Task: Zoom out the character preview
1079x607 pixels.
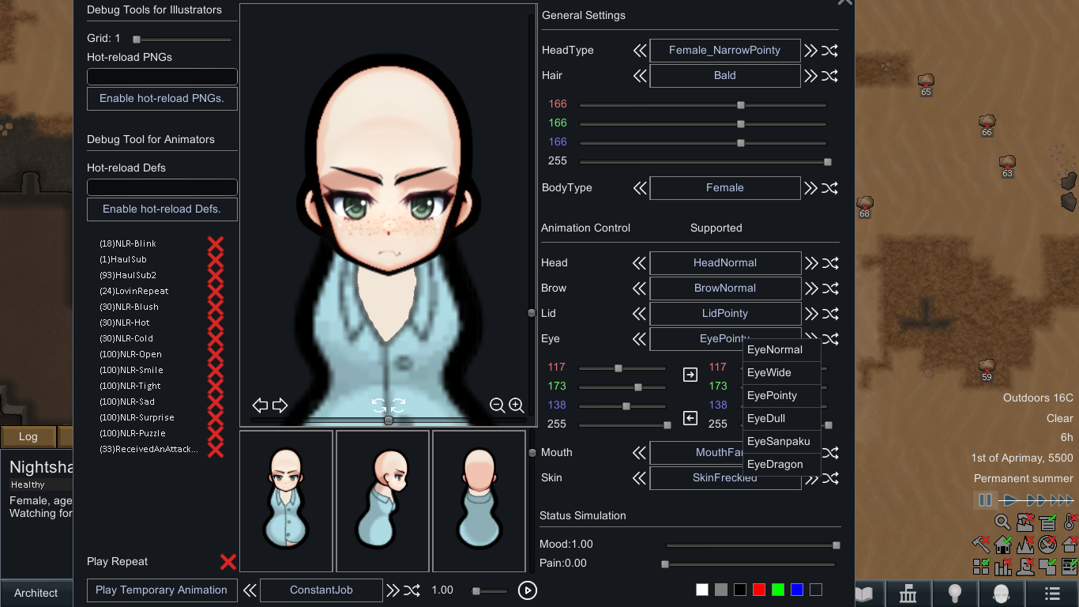Action: click(x=498, y=405)
